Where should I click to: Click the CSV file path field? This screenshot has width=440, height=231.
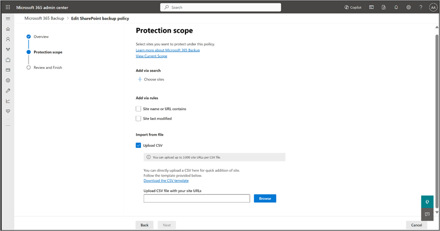[197, 199]
